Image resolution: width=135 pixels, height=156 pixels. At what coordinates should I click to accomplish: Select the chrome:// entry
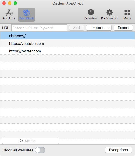point(68,36)
